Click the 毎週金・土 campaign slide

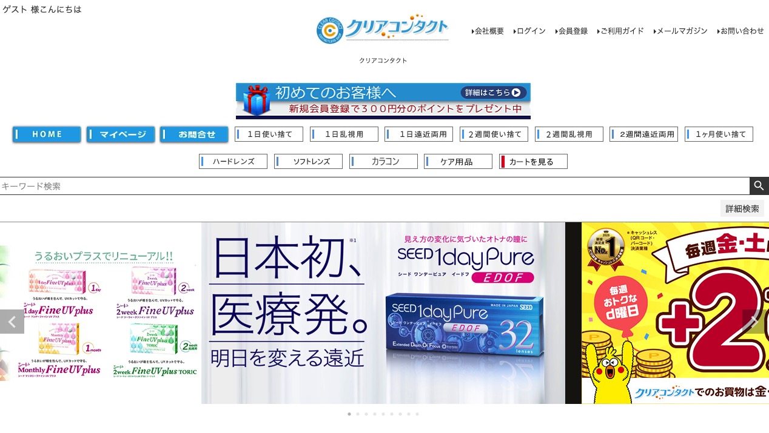point(675,313)
